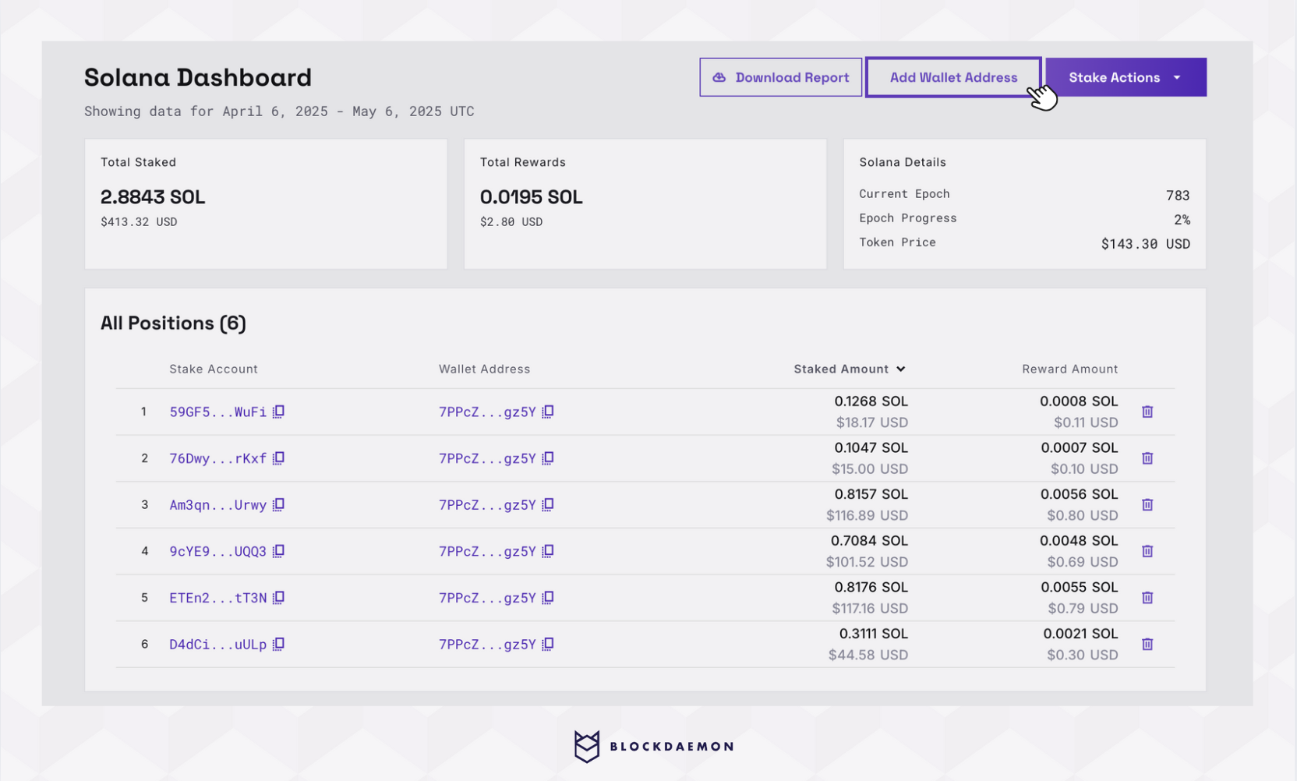Open stake account link 9cYE9...UQQ3
This screenshot has height=781, width=1297.
pos(218,551)
